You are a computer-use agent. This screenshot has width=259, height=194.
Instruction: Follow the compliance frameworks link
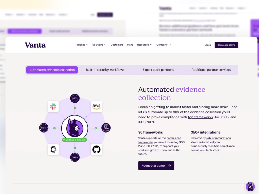[160, 140]
